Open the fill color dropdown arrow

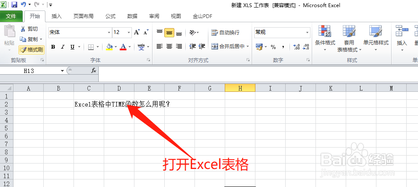tap(116, 47)
